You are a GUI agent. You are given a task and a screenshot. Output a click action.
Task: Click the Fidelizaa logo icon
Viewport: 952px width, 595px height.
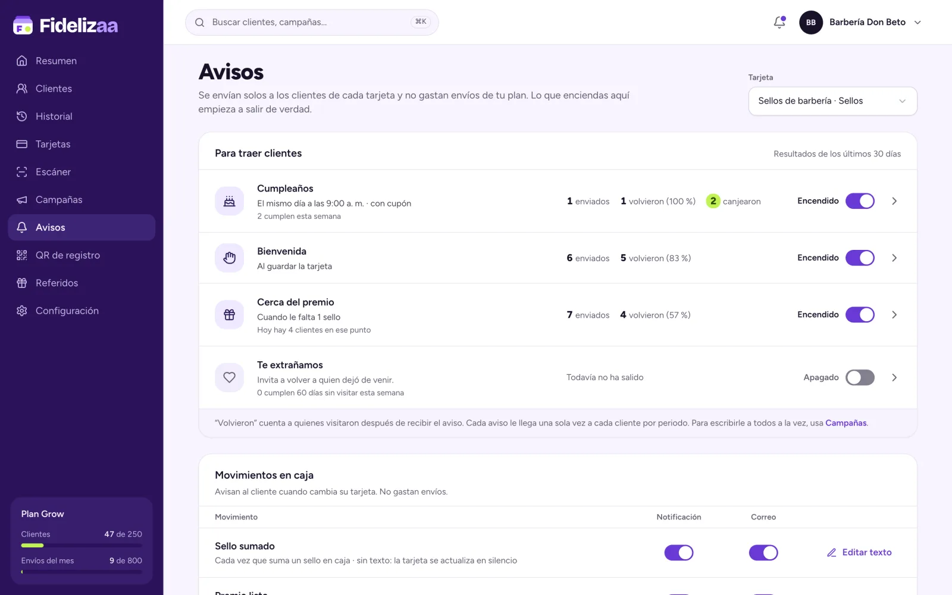(23, 25)
